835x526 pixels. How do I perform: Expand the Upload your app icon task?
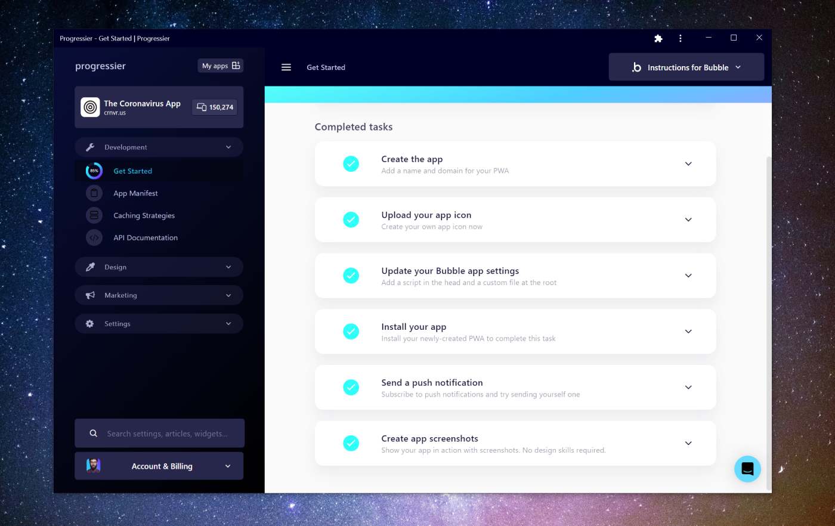click(x=688, y=219)
